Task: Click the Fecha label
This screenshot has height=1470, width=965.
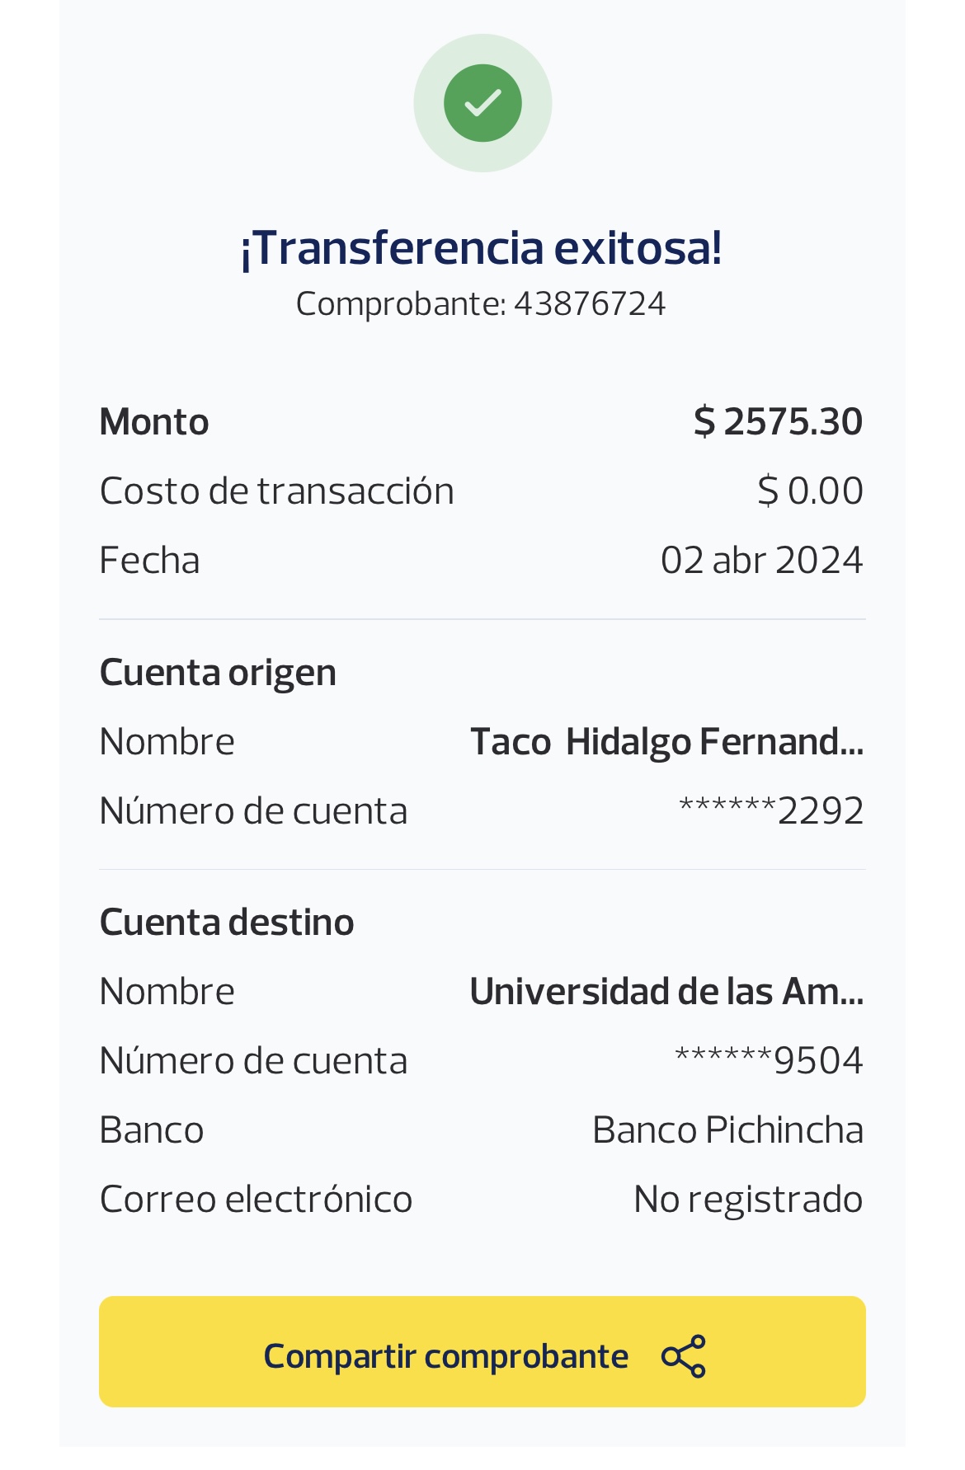Action: (x=149, y=560)
